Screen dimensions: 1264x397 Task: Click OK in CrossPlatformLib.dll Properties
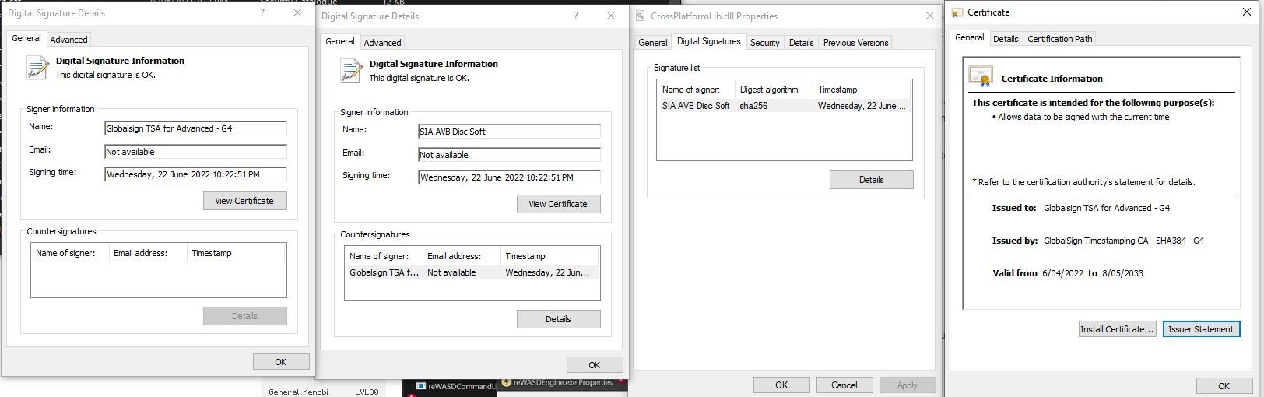click(781, 385)
